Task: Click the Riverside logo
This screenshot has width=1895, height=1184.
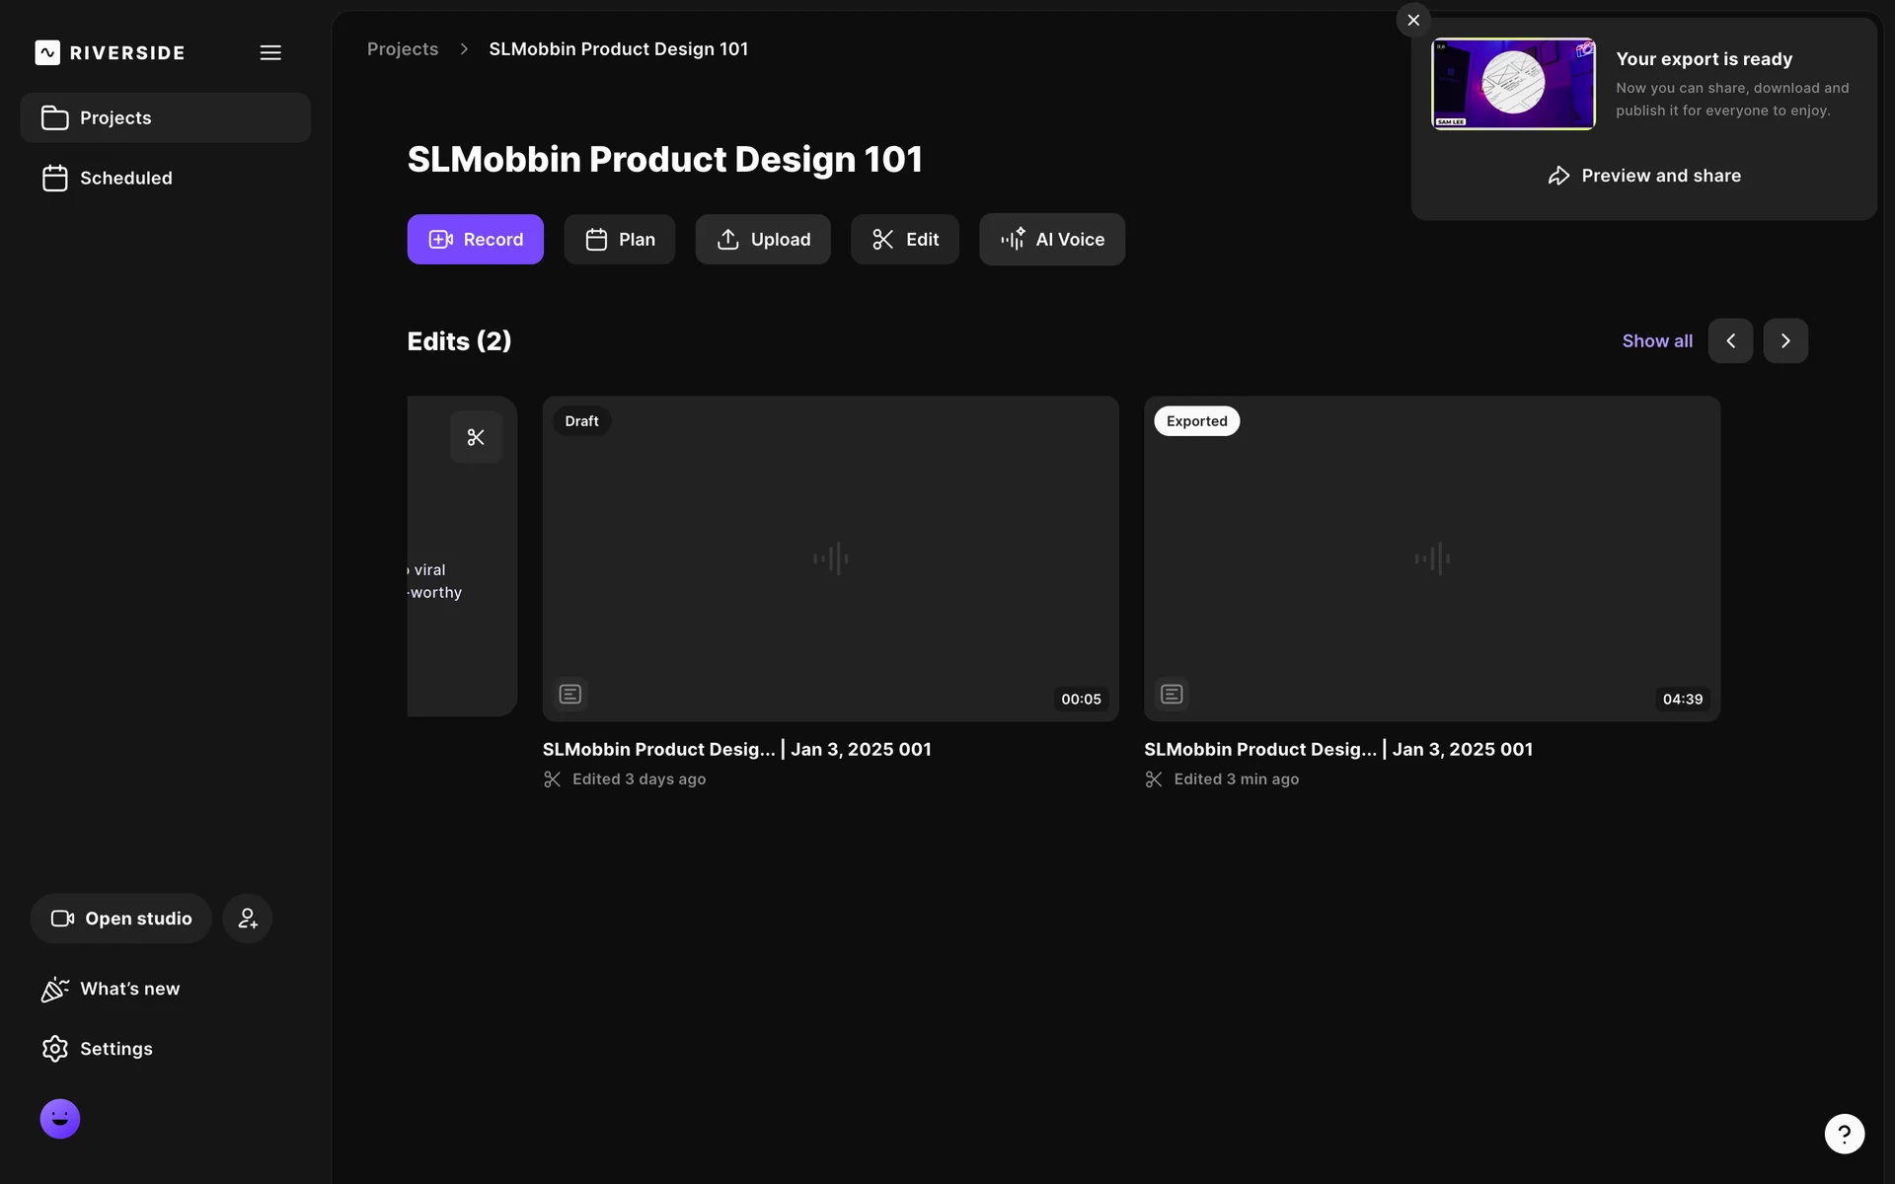Action: click(110, 53)
